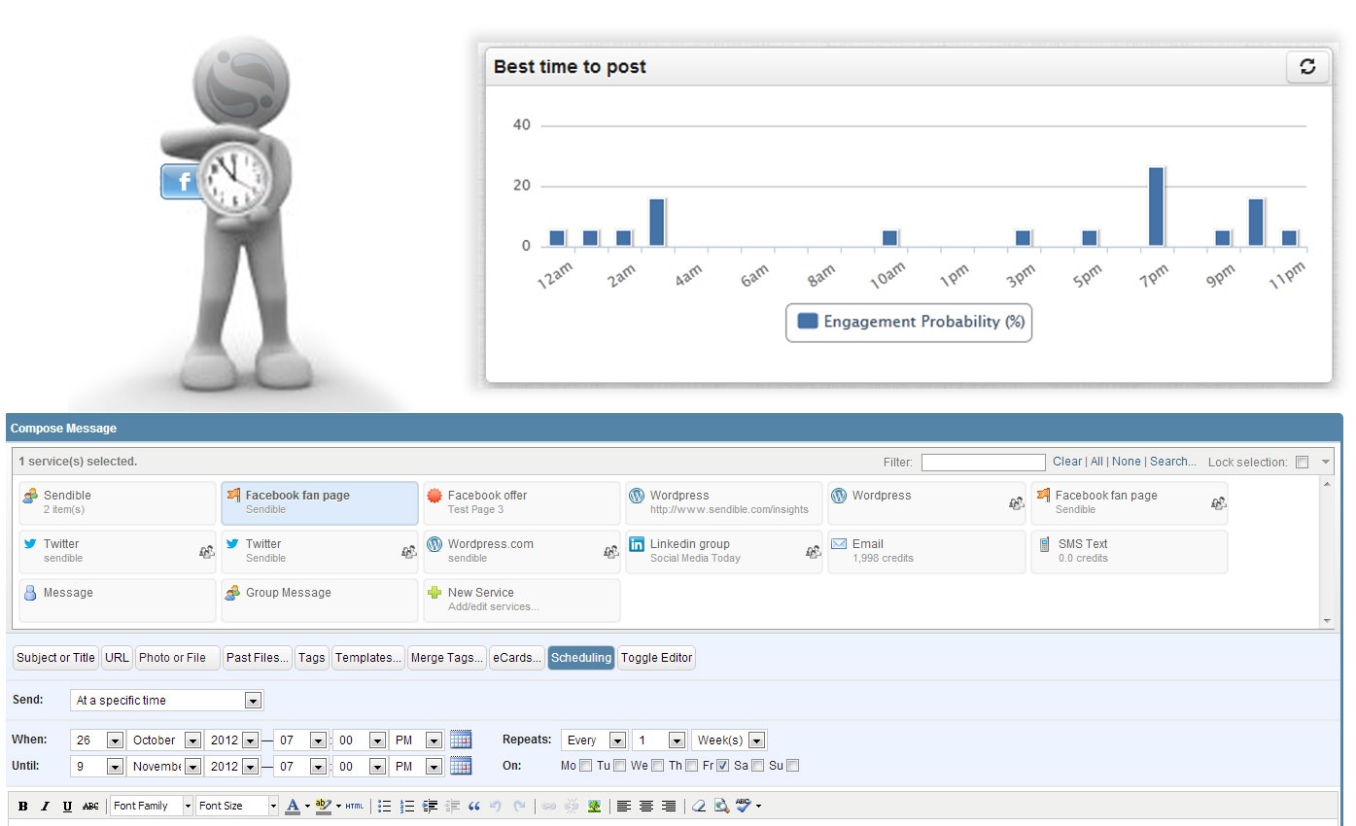The width and height of the screenshot is (1356, 826).
Task: Click the Toggle Editor button
Action: pyautogui.click(x=657, y=658)
